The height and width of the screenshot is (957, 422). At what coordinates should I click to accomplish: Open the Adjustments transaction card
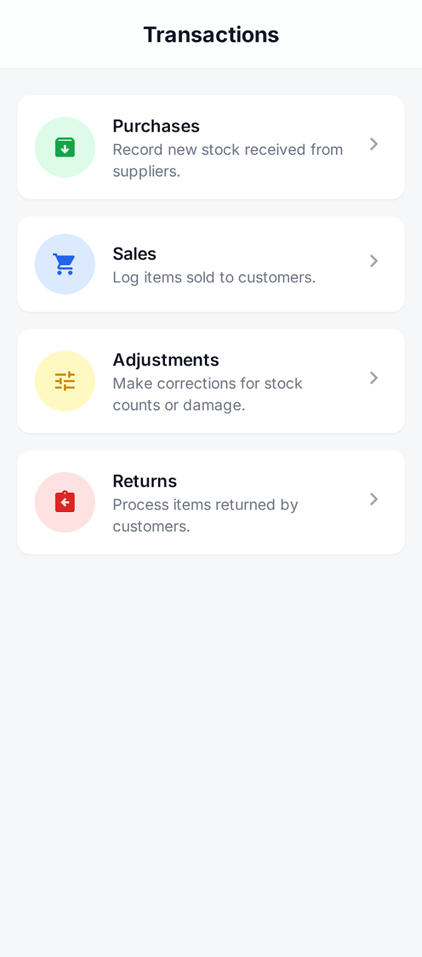211,381
